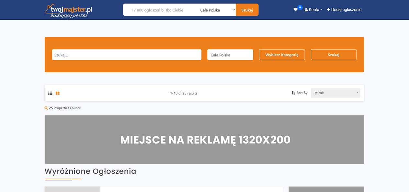Open the Default sort dropdown

point(335,93)
